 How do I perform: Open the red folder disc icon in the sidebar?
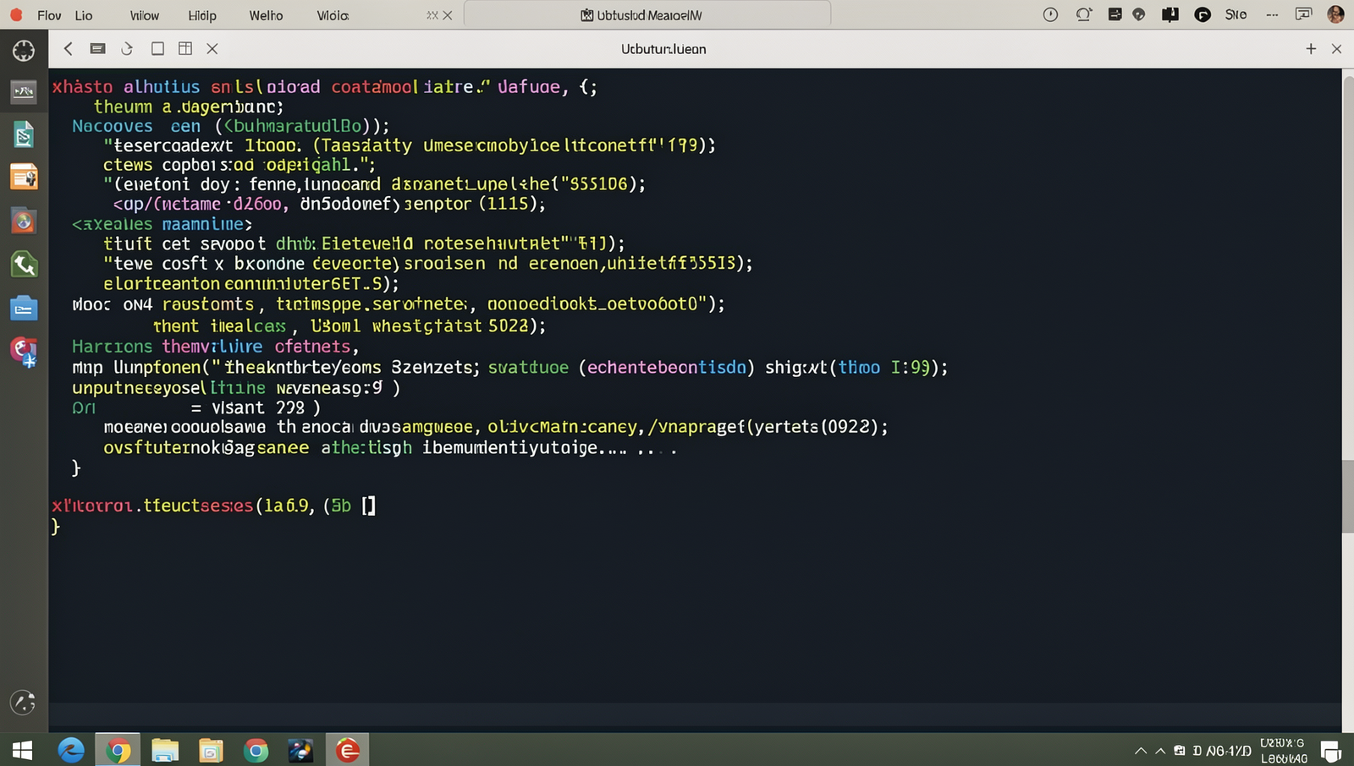24,222
